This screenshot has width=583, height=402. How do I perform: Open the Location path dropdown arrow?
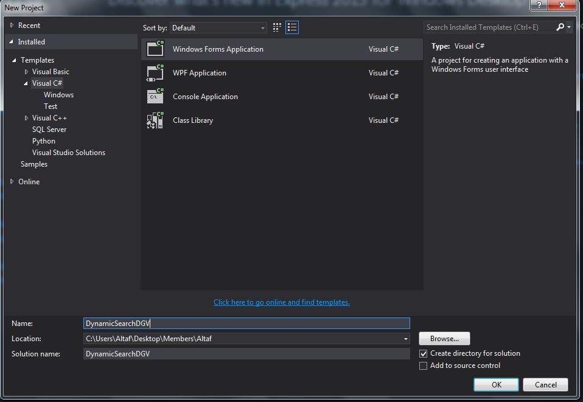pyautogui.click(x=406, y=339)
